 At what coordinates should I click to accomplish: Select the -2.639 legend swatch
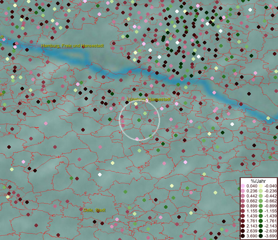261,231
